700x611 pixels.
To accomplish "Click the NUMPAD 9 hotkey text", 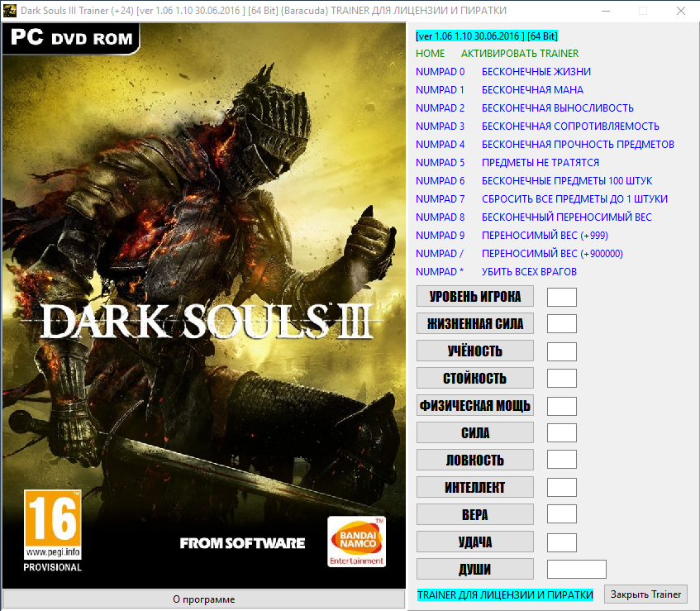I will click(x=440, y=236).
